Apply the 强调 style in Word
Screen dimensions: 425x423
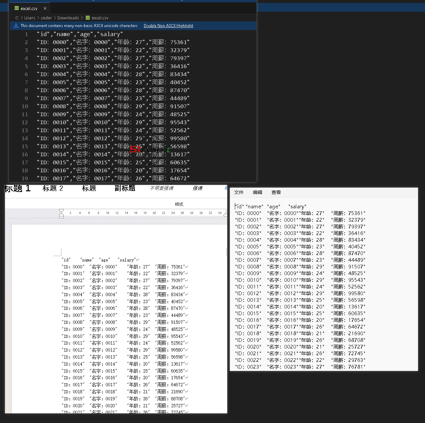197,188
